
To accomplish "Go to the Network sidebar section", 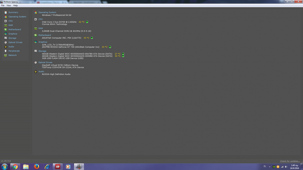I will point(13,55).
